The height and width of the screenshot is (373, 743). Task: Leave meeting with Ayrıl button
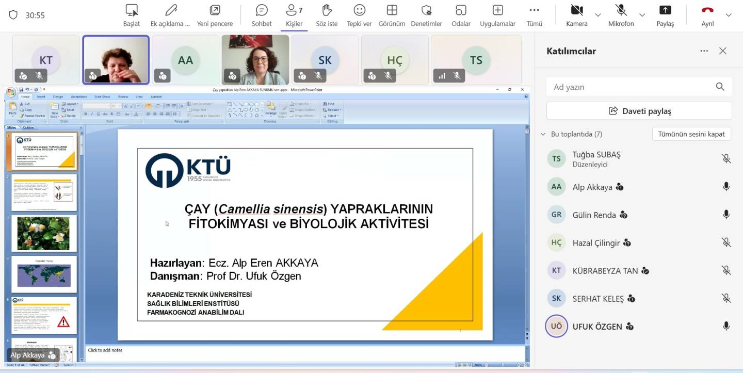707,15
